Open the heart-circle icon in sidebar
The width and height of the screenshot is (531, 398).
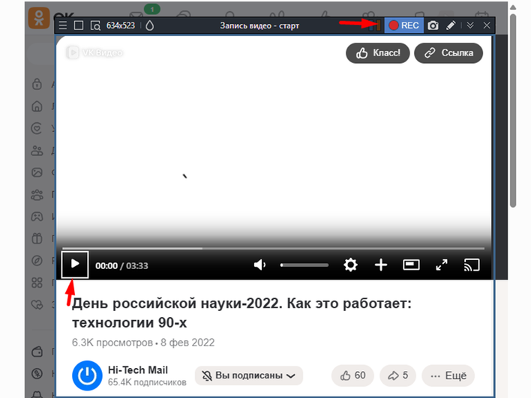[37, 128]
